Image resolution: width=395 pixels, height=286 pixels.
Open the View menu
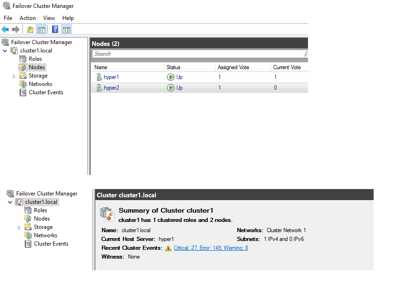point(49,18)
